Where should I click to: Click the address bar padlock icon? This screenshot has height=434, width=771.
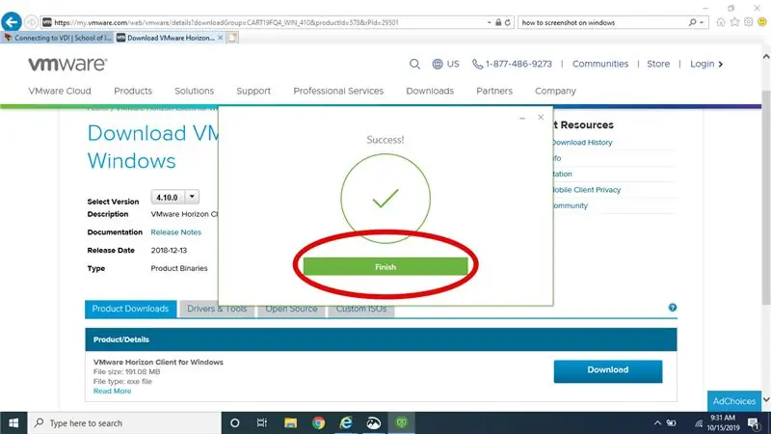click(498, 22)
